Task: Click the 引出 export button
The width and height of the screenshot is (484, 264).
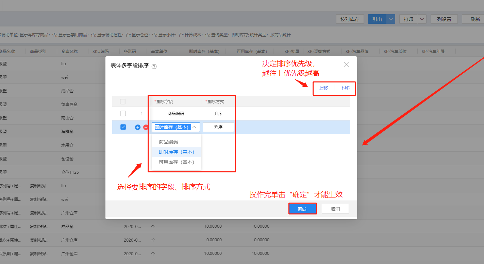Action: [x=377, y=19]
